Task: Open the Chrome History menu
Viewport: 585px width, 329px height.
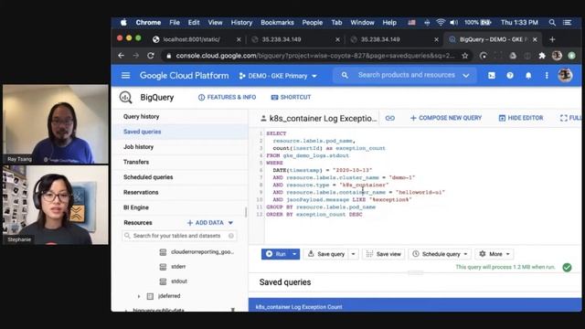Action: pyautogui.click(x=241, y=22)
